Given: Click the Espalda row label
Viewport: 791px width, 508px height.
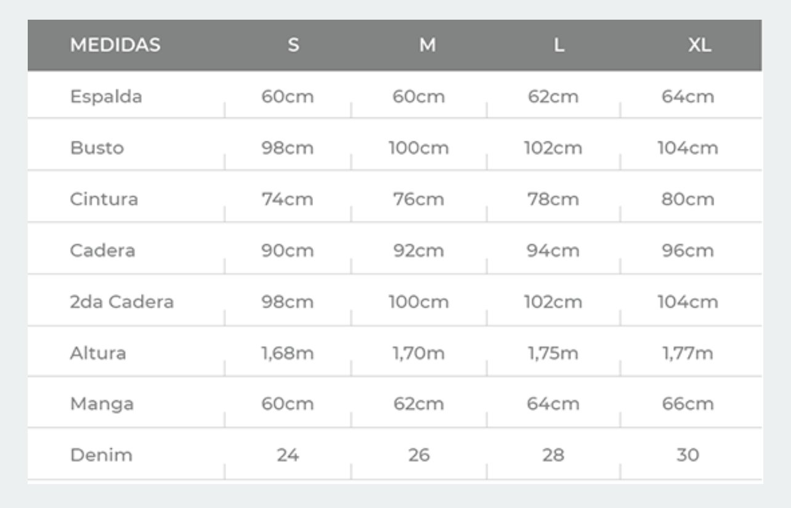Looking at the screenshot, I should click(106, 97).
